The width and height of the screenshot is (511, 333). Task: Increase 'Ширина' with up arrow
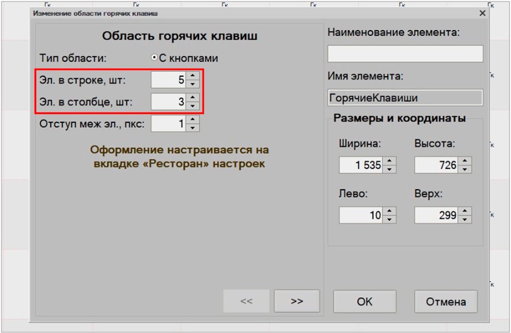click(389, 161)
